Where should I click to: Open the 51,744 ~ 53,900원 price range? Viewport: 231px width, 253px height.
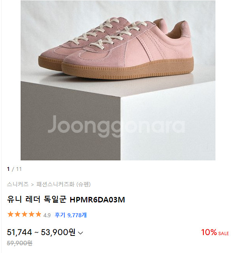click(41, 232)
